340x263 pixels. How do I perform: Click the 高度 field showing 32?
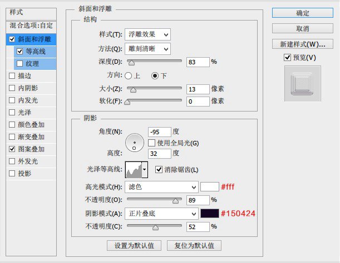[160, 154]
